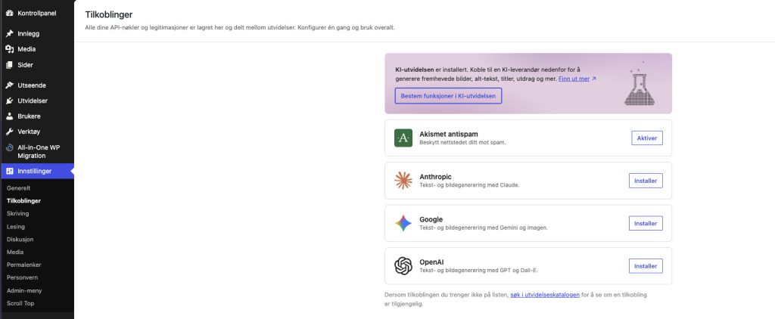Click the Brukere person icon
This screenshot has height=319, width=775.
pos(9,116)
